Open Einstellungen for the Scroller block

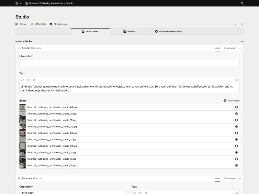229,48
